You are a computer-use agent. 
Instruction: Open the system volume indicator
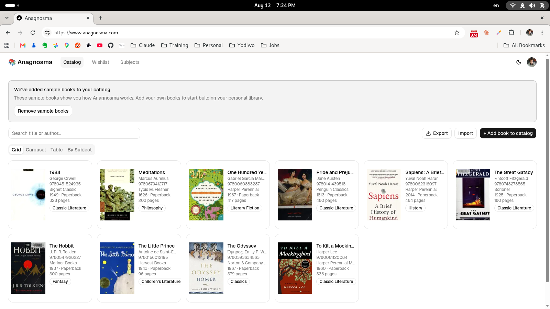pyautogui.click(x=532, y=5)
